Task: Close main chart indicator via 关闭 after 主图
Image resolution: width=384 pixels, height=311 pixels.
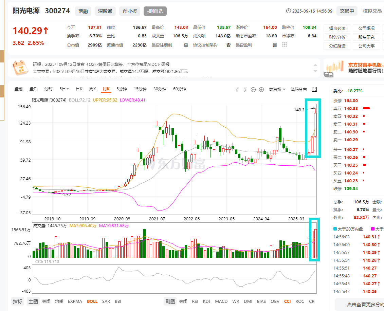Action: coord(46,301)
